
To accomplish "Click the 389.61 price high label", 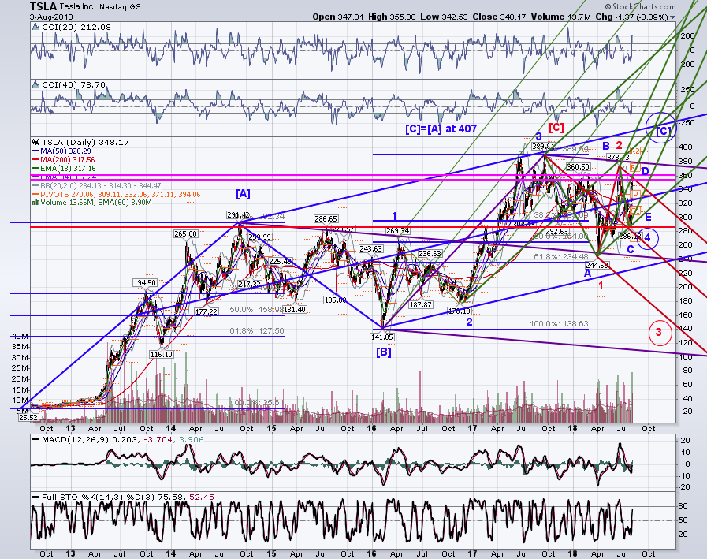I will coord(543,146).
